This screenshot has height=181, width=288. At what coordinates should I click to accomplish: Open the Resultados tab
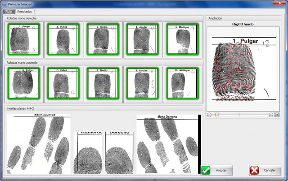pyautogui.click(x=25, y=12)
